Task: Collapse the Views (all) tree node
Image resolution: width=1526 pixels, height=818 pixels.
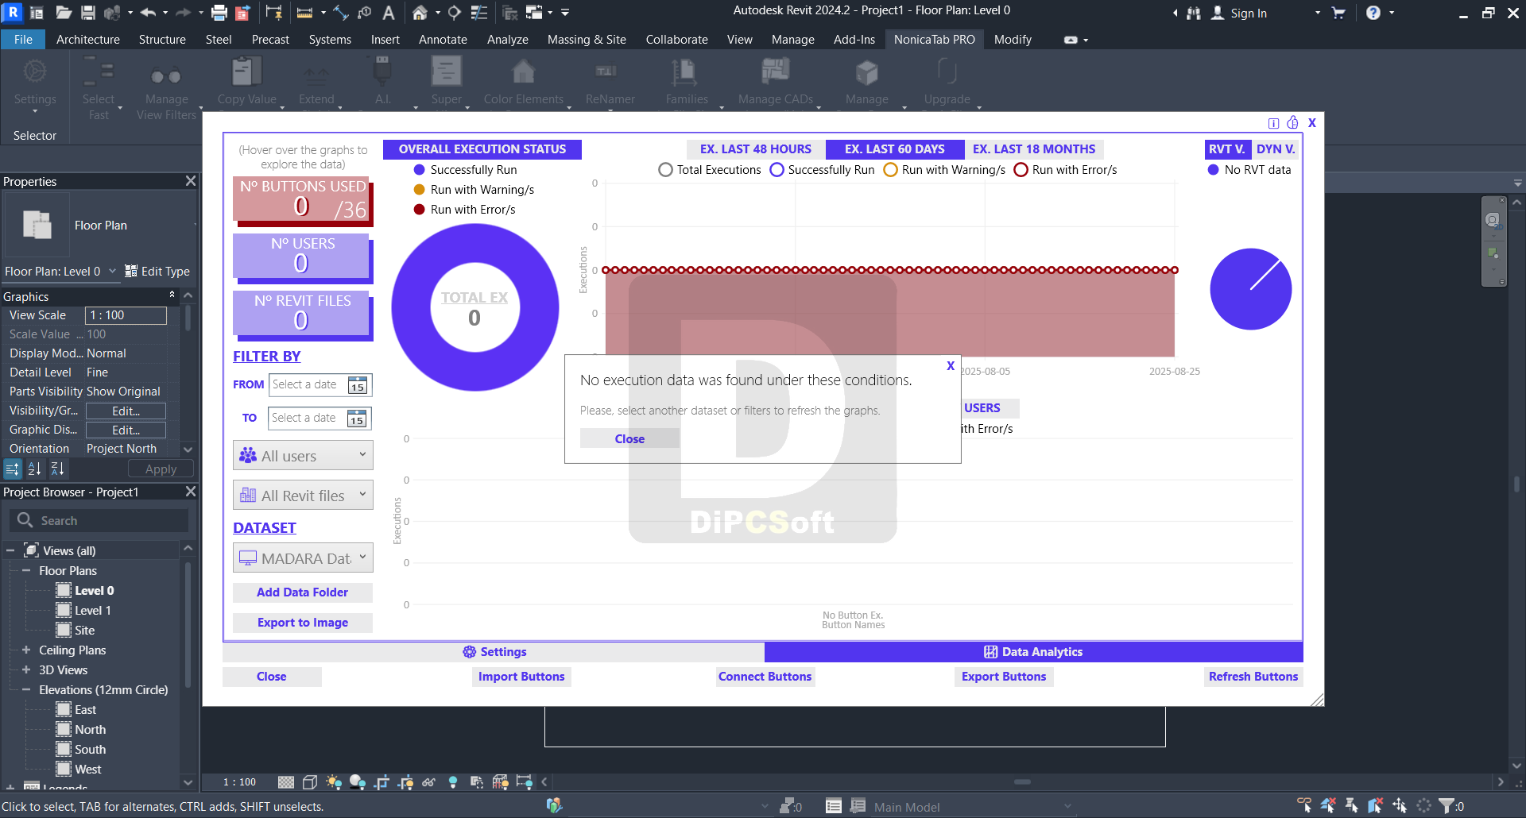Action: 10,550
